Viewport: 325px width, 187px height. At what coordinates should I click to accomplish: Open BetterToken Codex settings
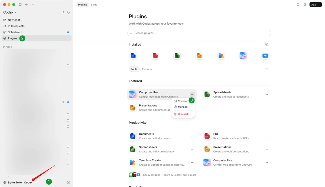[x=18, y=182]
